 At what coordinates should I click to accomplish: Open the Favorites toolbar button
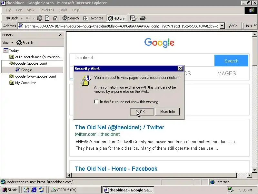pyautogui.click(x=93, y=18)
